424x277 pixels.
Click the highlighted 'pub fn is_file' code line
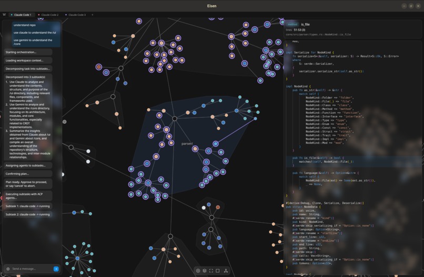[x=318, y=158]
